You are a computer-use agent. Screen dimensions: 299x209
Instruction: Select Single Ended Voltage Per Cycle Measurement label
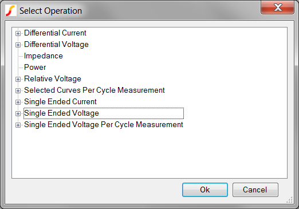[104, 125]
